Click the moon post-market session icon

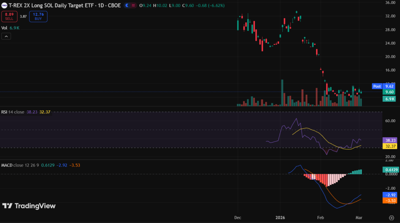[127, 6]
